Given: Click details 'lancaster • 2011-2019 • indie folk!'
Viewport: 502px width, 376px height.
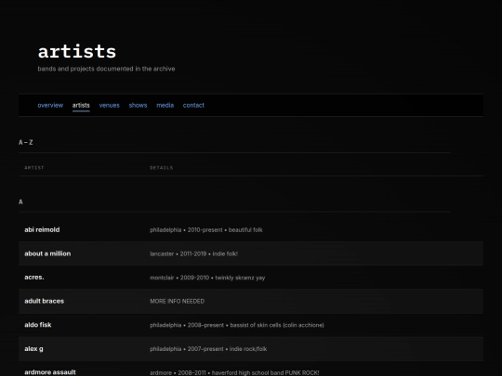Looking at the screenshot, I should pyautogui.click(x=193, y=253).
